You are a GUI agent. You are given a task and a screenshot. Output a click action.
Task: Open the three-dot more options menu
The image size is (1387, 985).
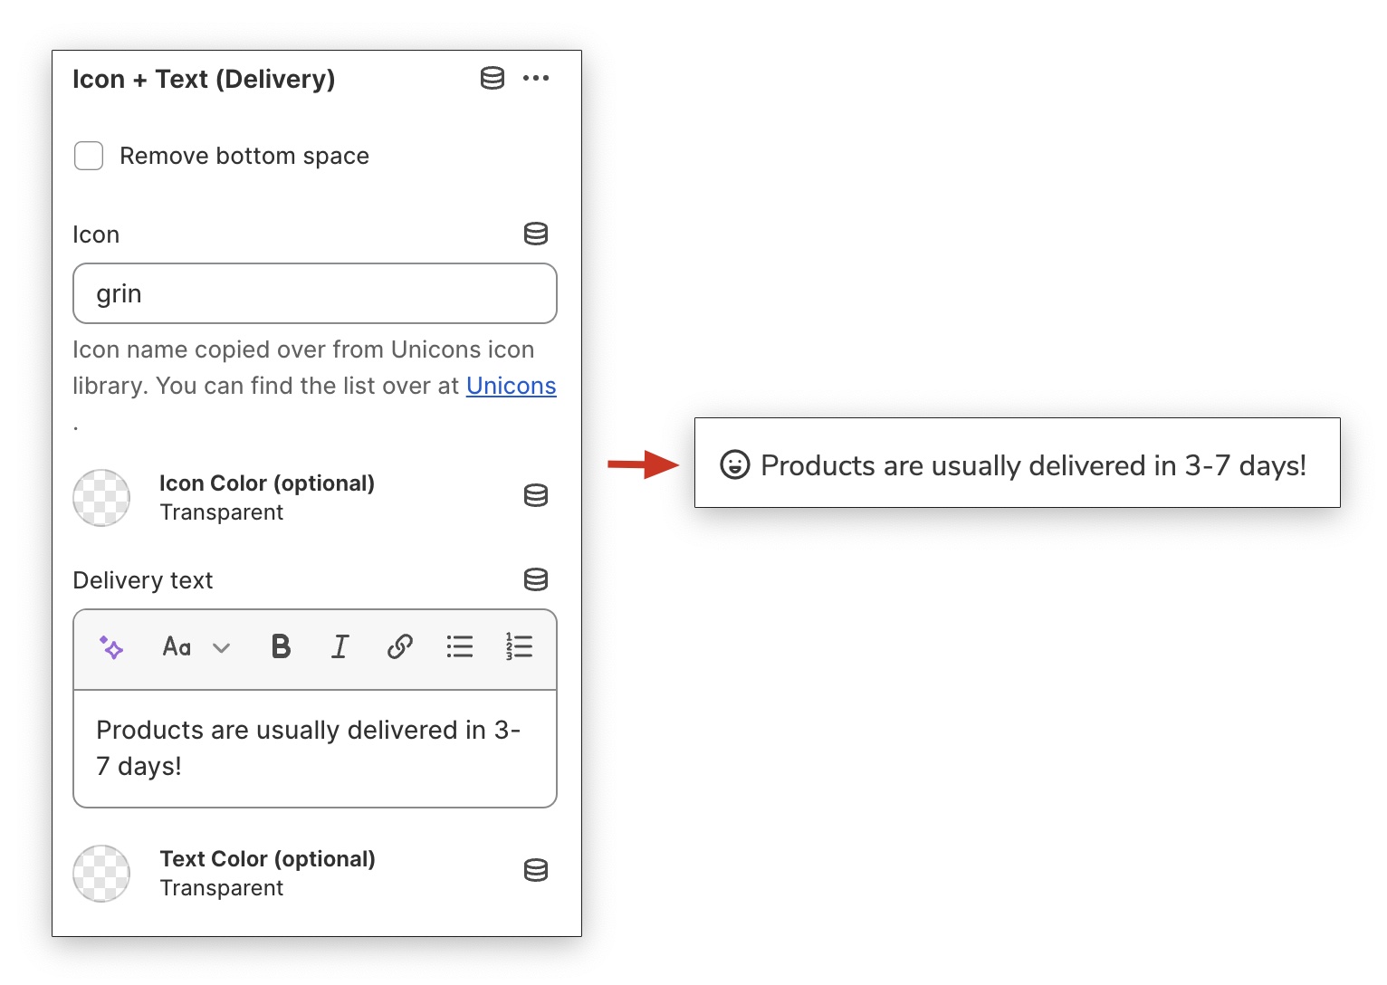click(536, 79)
